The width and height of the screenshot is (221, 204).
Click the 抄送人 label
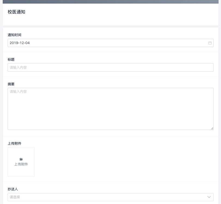pos(13,189)
